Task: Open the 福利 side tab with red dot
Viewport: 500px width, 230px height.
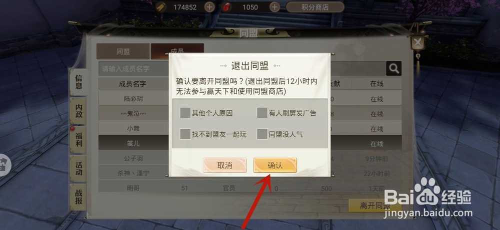Action: tap(78, 139)
